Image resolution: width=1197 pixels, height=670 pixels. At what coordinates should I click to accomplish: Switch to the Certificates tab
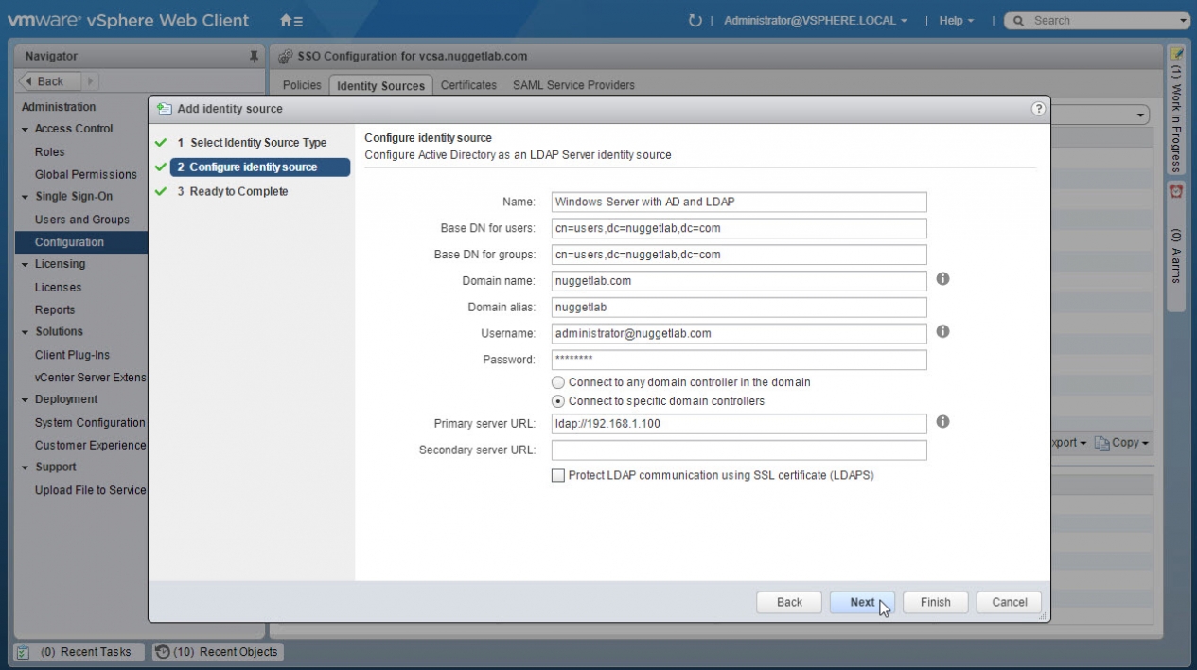468,85
